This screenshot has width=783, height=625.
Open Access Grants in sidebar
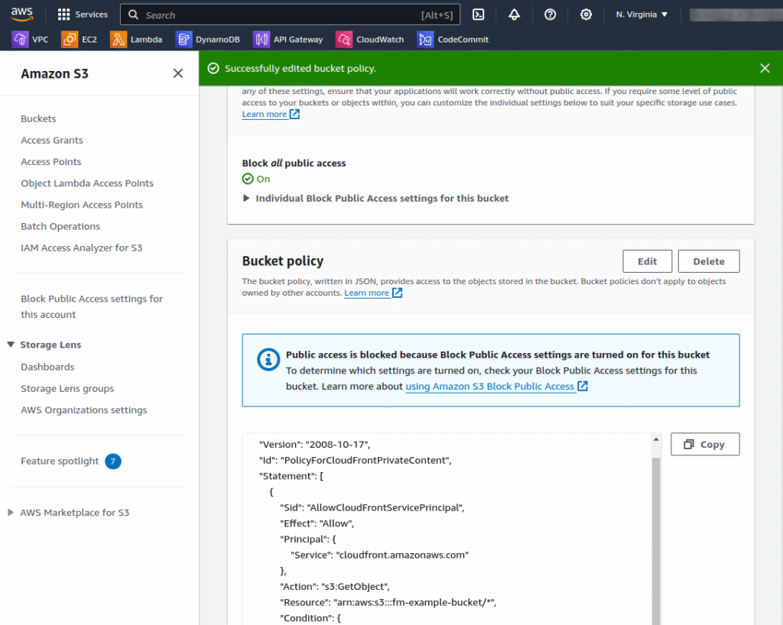52,140
